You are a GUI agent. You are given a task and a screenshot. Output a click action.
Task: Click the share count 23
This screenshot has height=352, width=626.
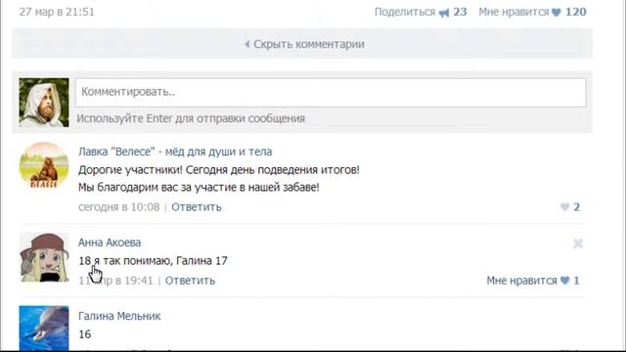460,12
